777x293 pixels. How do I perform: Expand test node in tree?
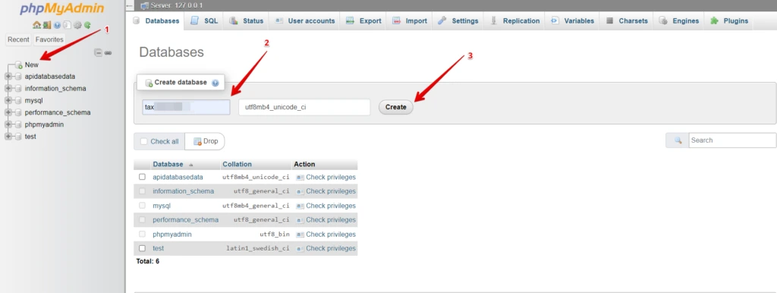[x=8, y=137]
